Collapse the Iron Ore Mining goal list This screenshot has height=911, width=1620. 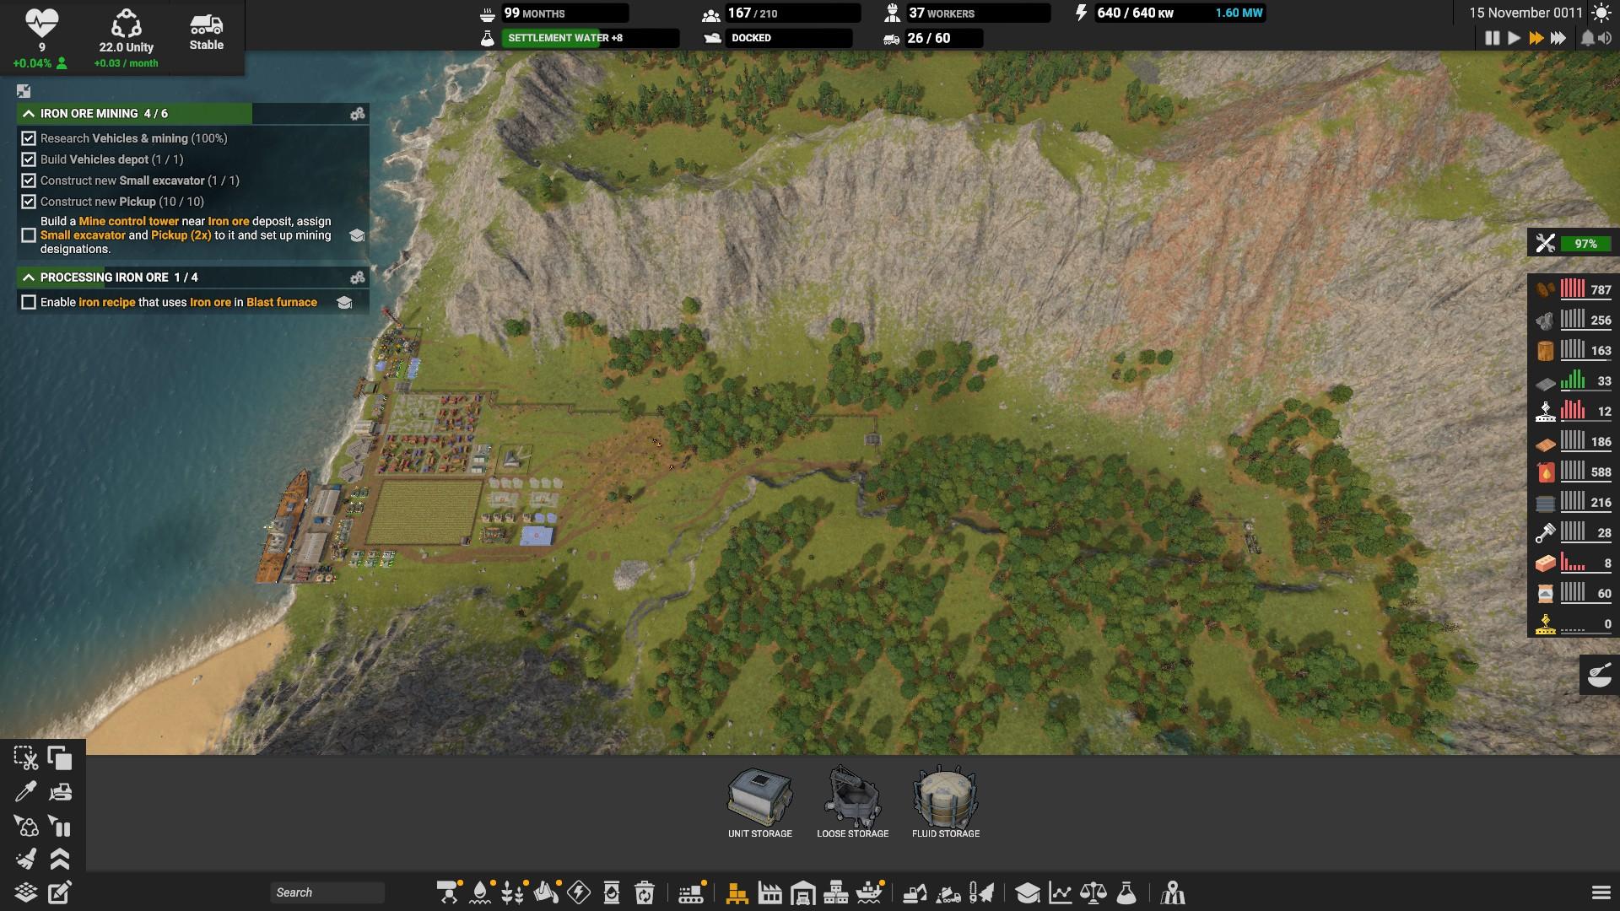click(29, 113)
